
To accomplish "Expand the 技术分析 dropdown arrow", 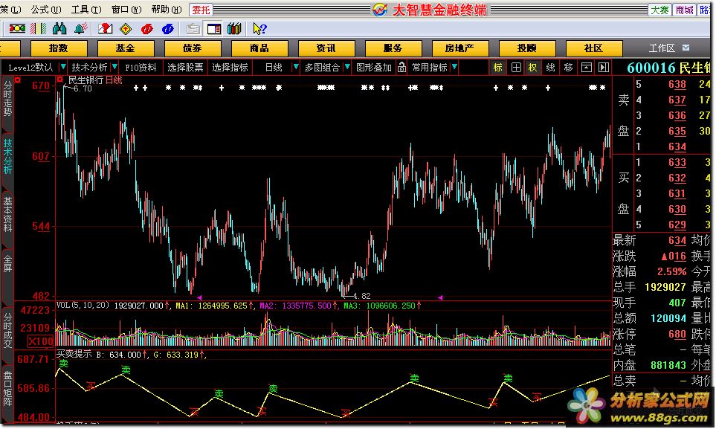I will coord(115,67).
